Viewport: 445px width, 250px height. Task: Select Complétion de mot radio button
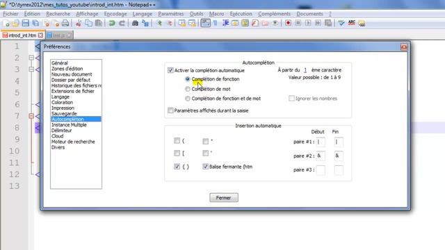tap(188, 89)
